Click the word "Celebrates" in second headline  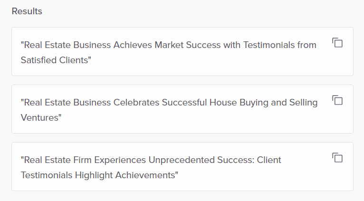[136, 103]
